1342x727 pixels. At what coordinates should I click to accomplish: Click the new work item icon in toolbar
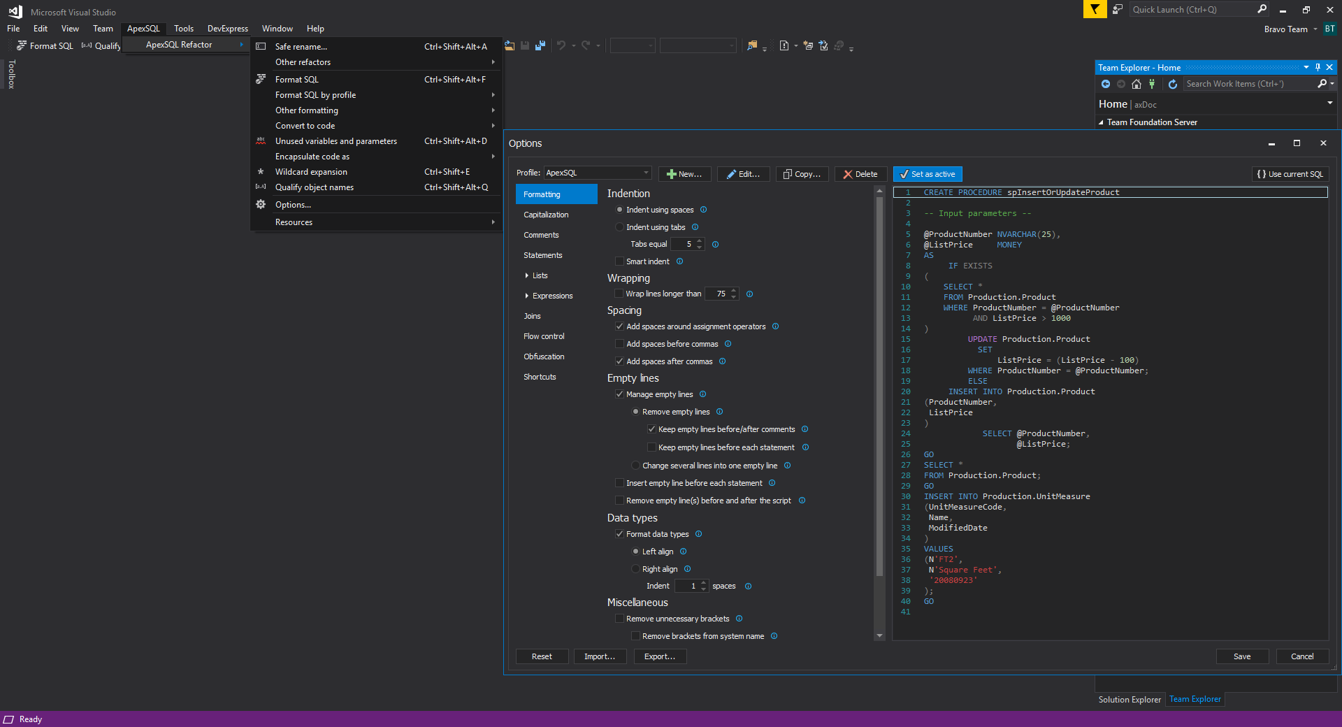click(x=784, y=45)
